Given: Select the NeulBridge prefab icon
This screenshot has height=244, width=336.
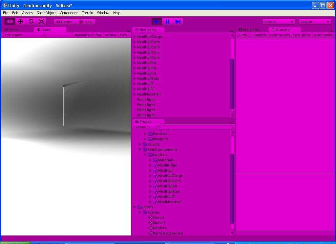Looking at the screenshot, I should click(155, 165).
